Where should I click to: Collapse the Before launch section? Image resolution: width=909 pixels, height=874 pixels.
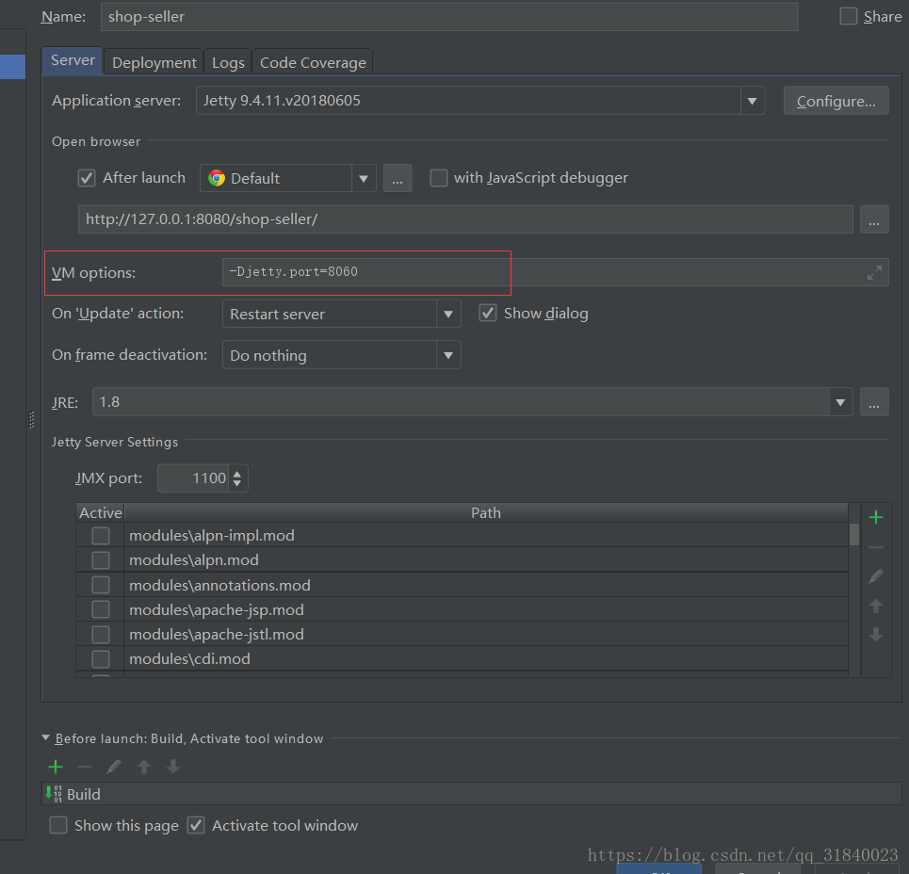[46, 737]
